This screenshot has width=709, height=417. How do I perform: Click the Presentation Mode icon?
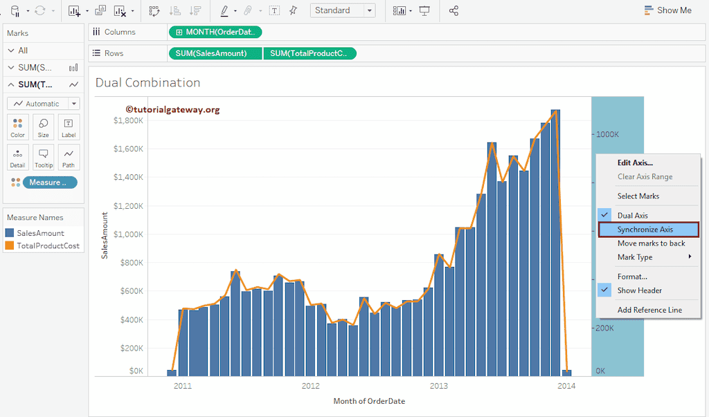pos(424,10)
